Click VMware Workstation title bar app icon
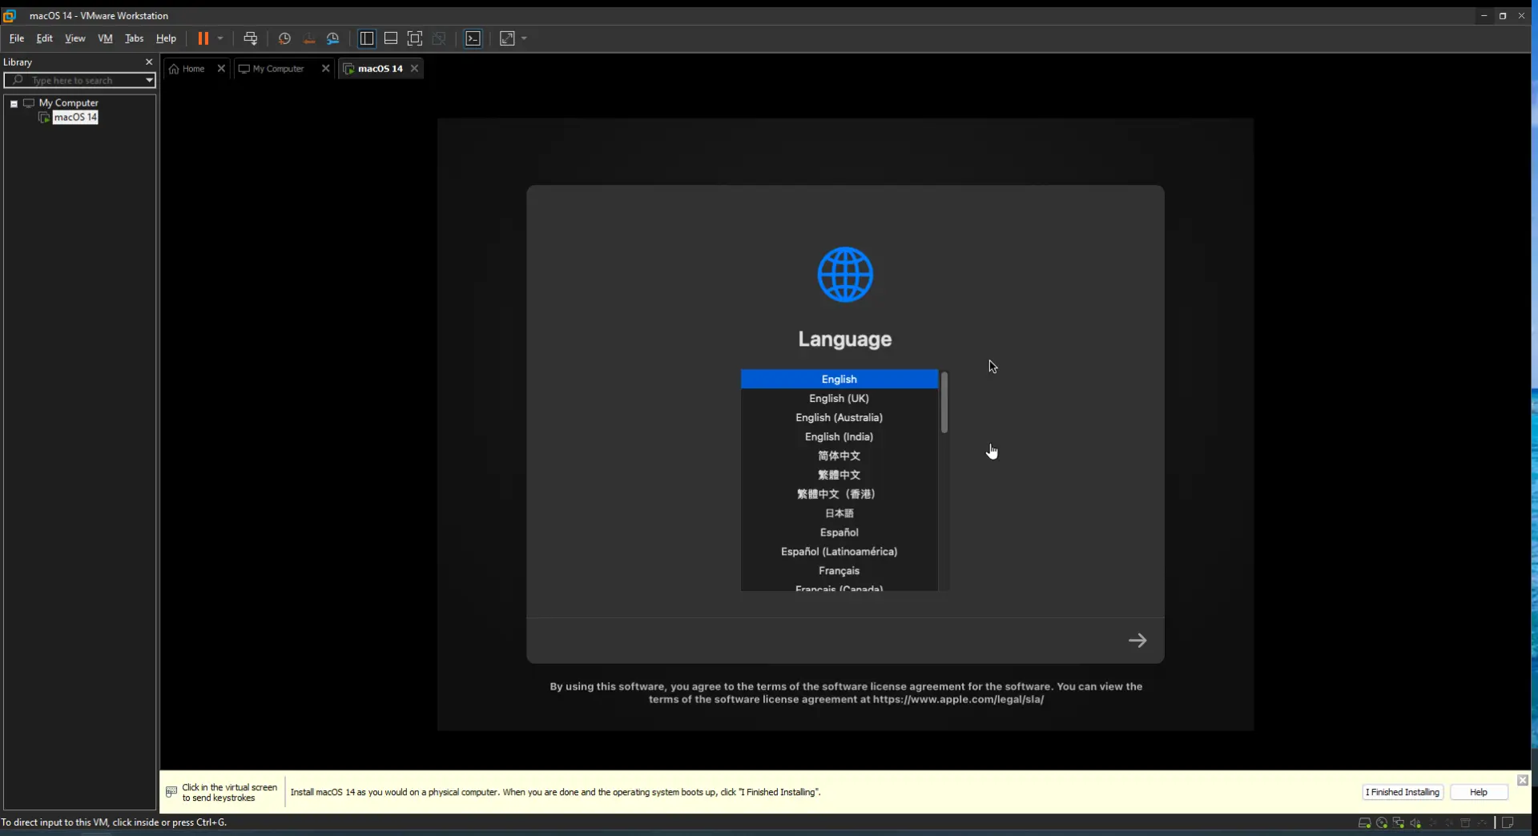Image resolution: width=1538 pixels, height=836 pixels. 10,15
